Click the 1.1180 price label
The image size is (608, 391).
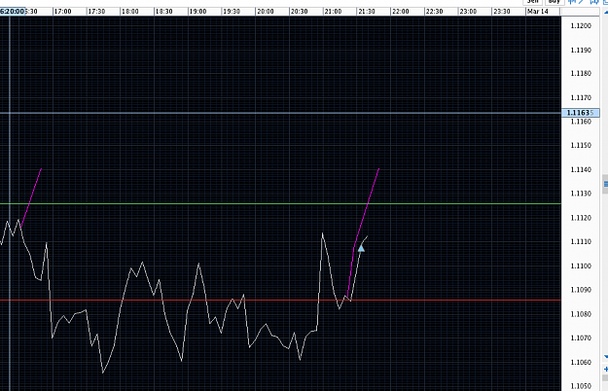tap(581, 74)
